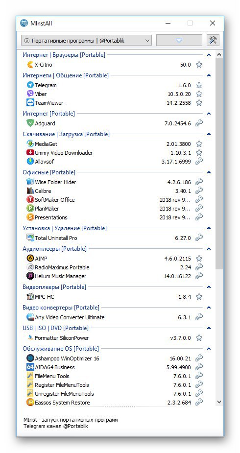Toggle the star next to X-Citrio
The height and width of the screenshot is (453, 240).
[199, 65]
